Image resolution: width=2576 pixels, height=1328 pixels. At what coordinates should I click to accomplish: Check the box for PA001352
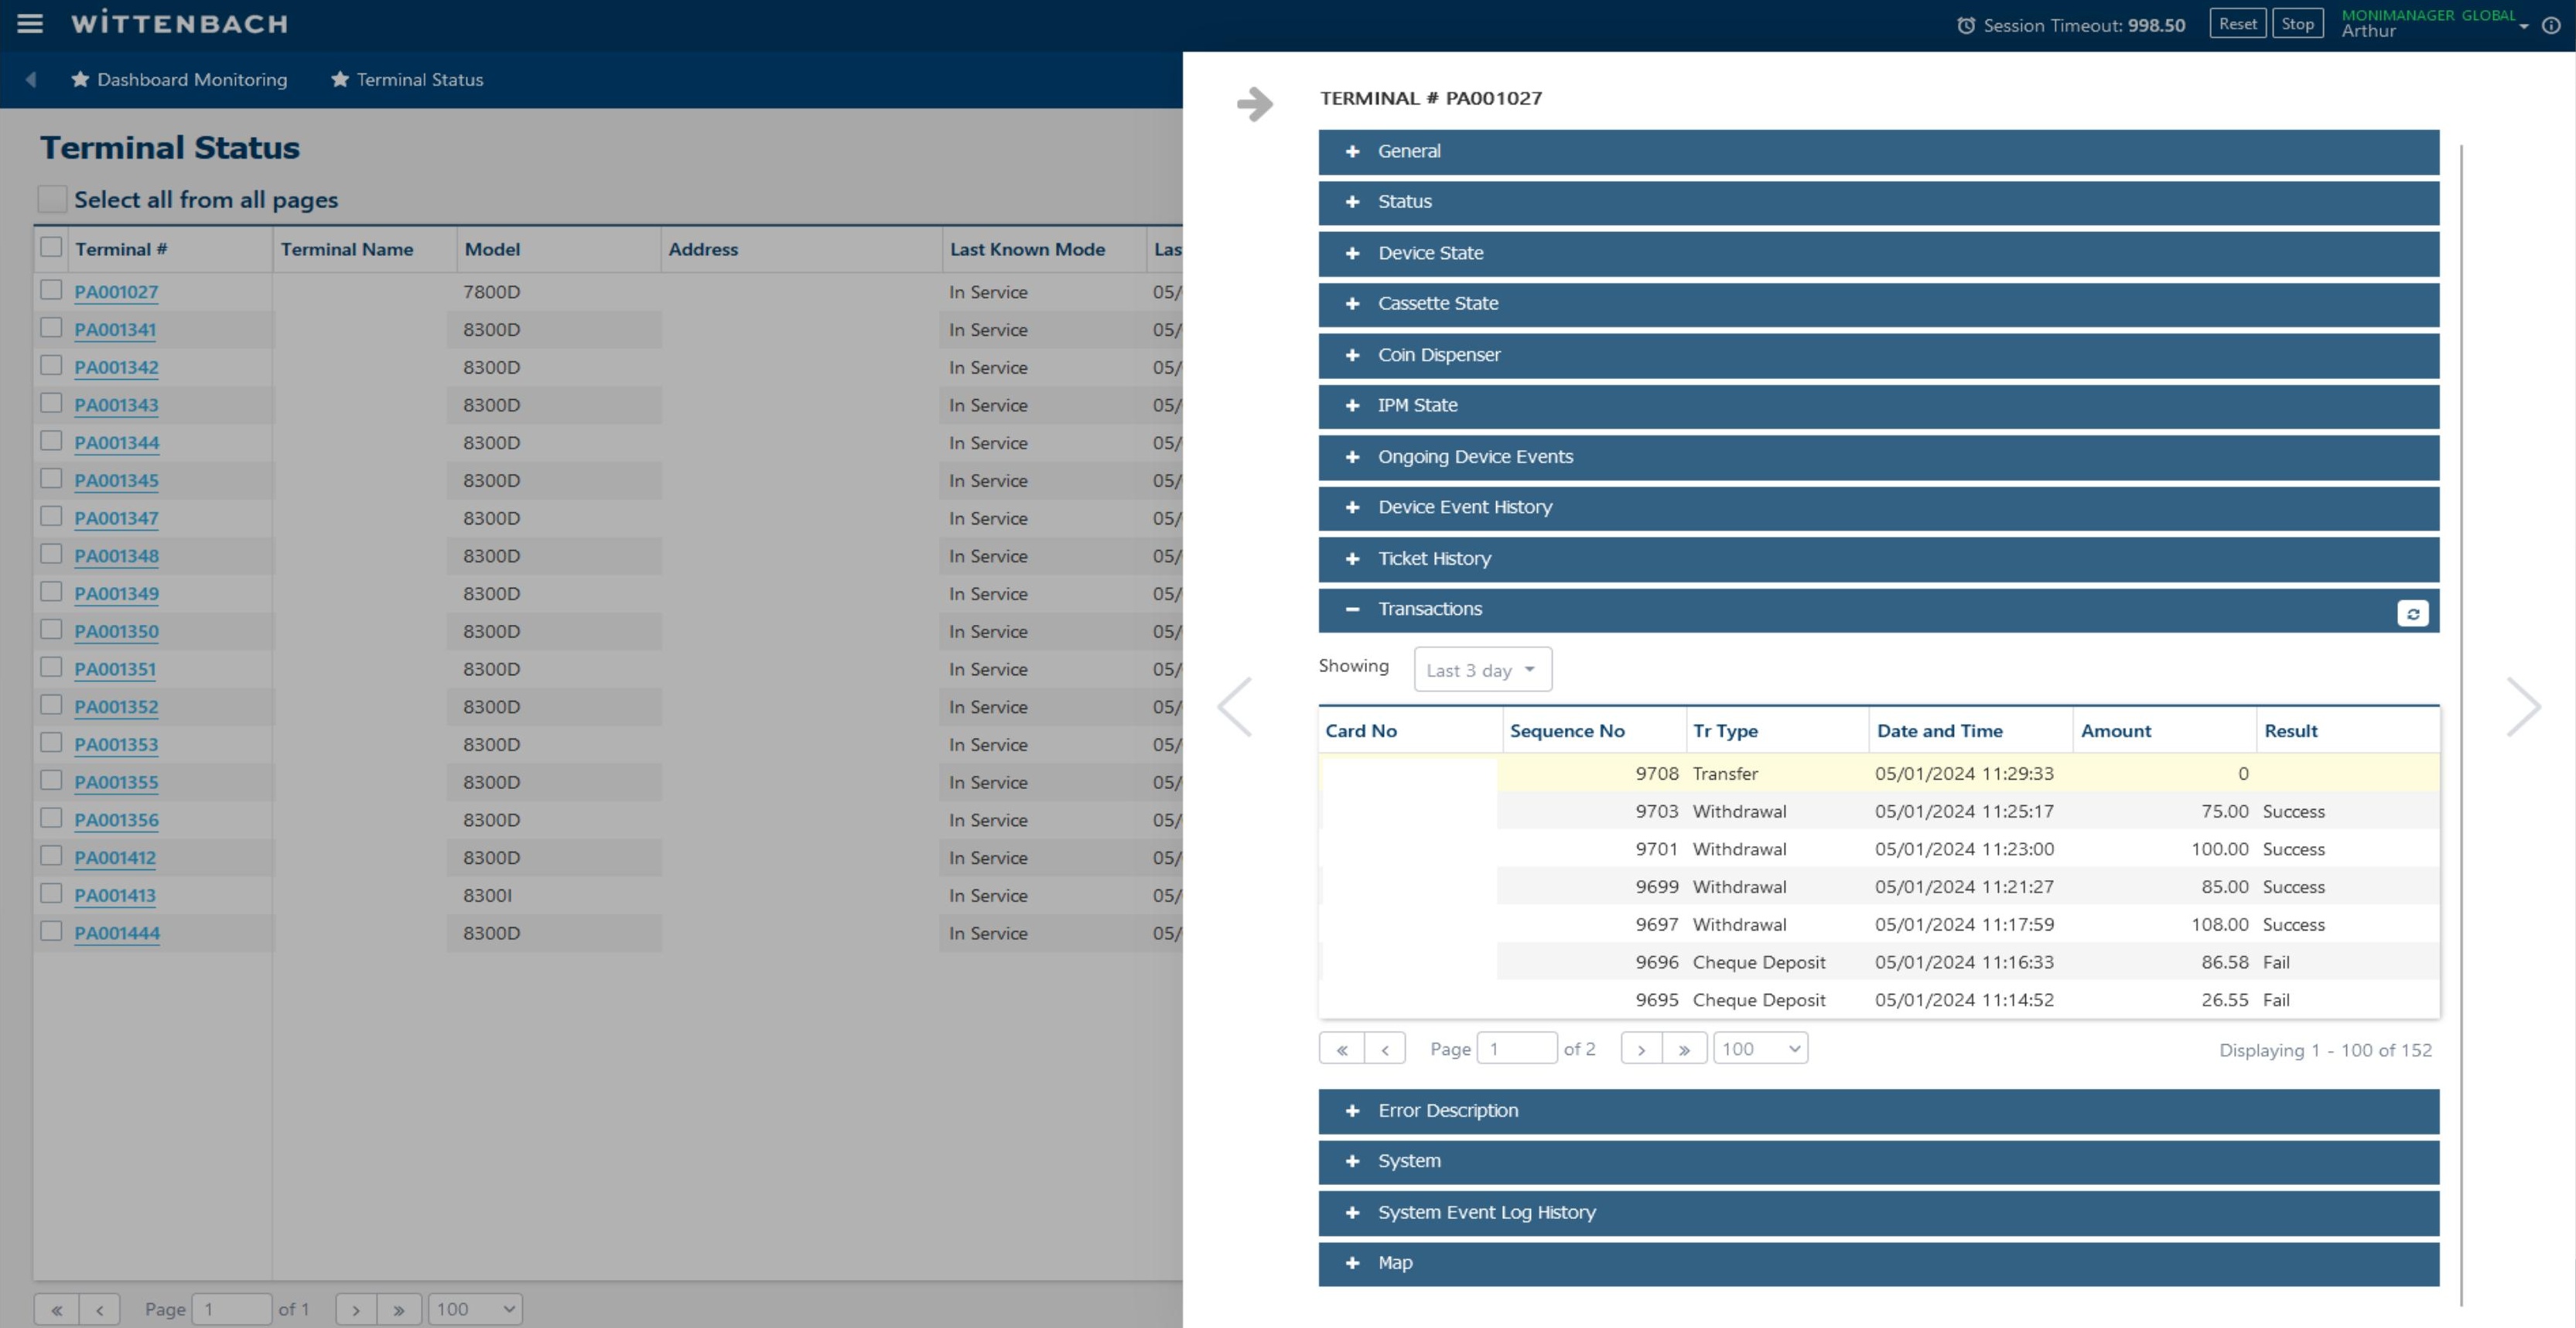point(51,705)
